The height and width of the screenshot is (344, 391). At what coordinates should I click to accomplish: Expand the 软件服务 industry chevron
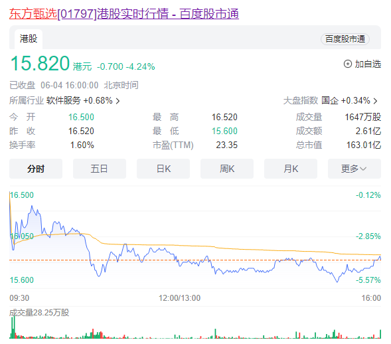click(x=118, y=101)
